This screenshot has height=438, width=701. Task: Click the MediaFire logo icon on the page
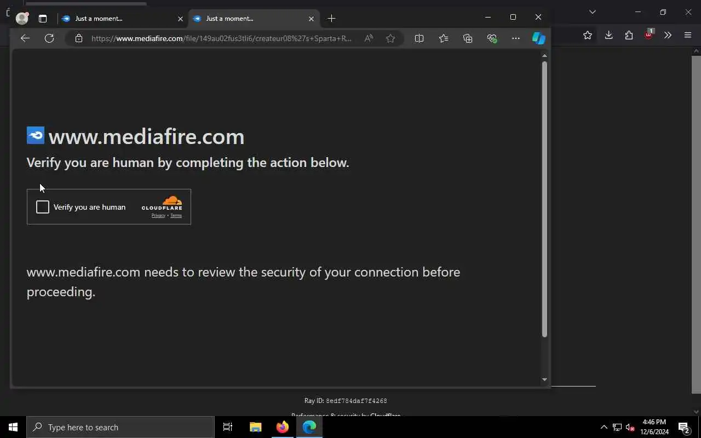coord(36,135)
